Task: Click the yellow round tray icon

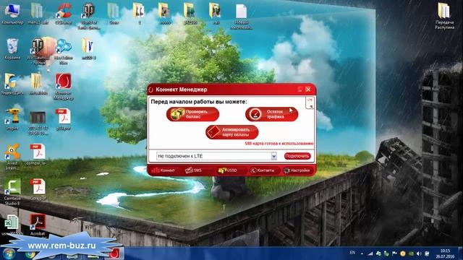Action: tap(403, 253)
